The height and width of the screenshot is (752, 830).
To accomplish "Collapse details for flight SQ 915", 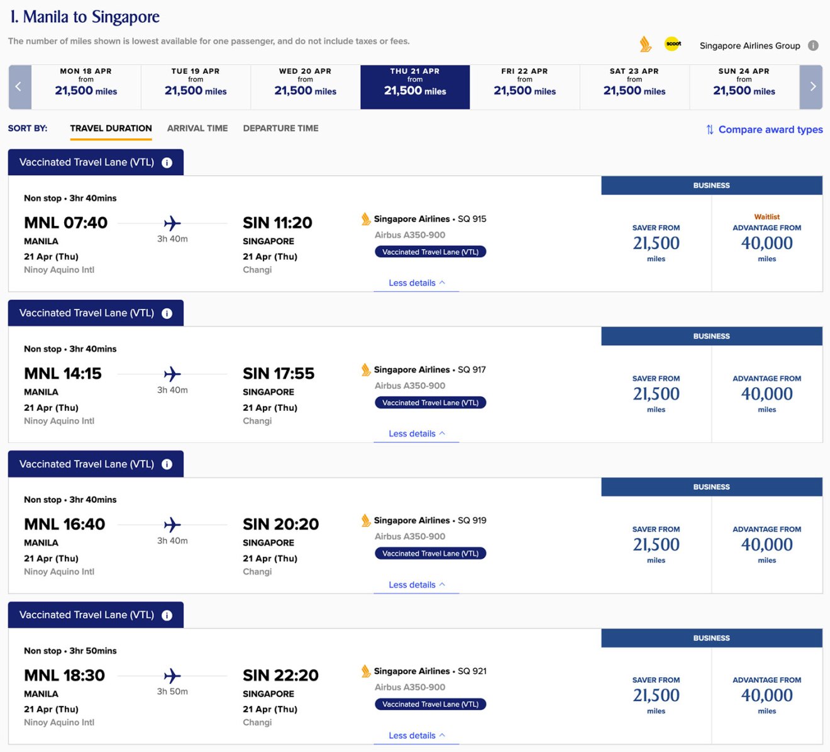I will tap(416, 283).
